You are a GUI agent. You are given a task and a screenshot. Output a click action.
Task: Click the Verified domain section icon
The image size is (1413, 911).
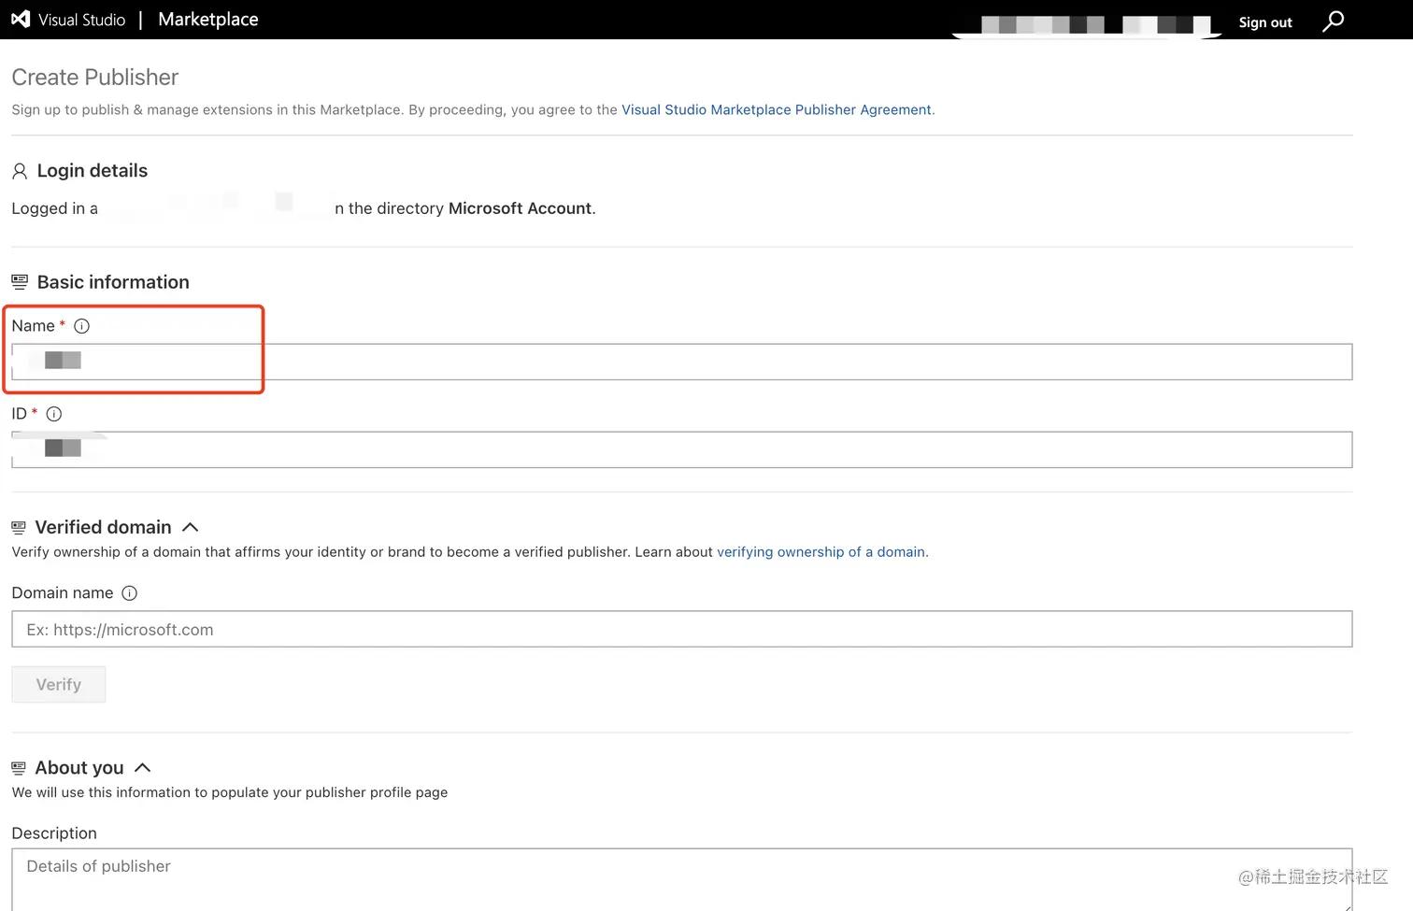[19, 528]
